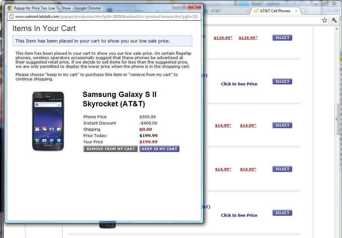Click the AT&T Cell Phones tab favicon
The width and height of the screenshot is (342, 238).
coord(256,11)
